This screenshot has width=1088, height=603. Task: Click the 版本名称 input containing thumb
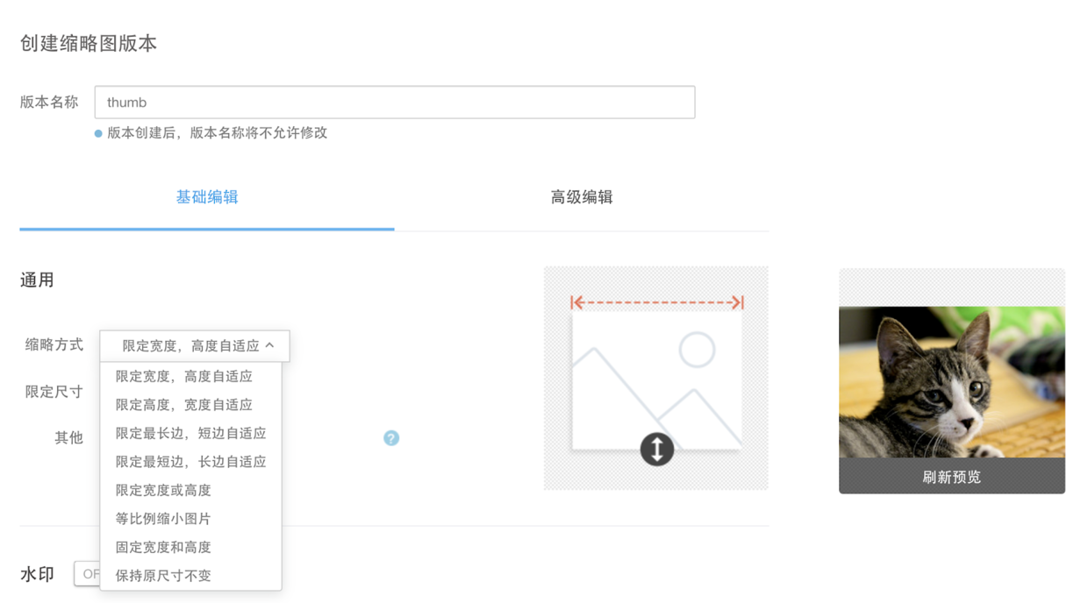(394, 102)
